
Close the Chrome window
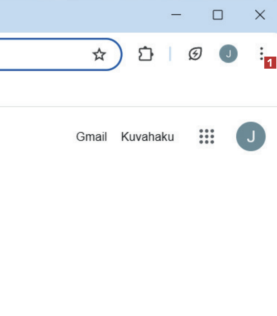[260, 15]
